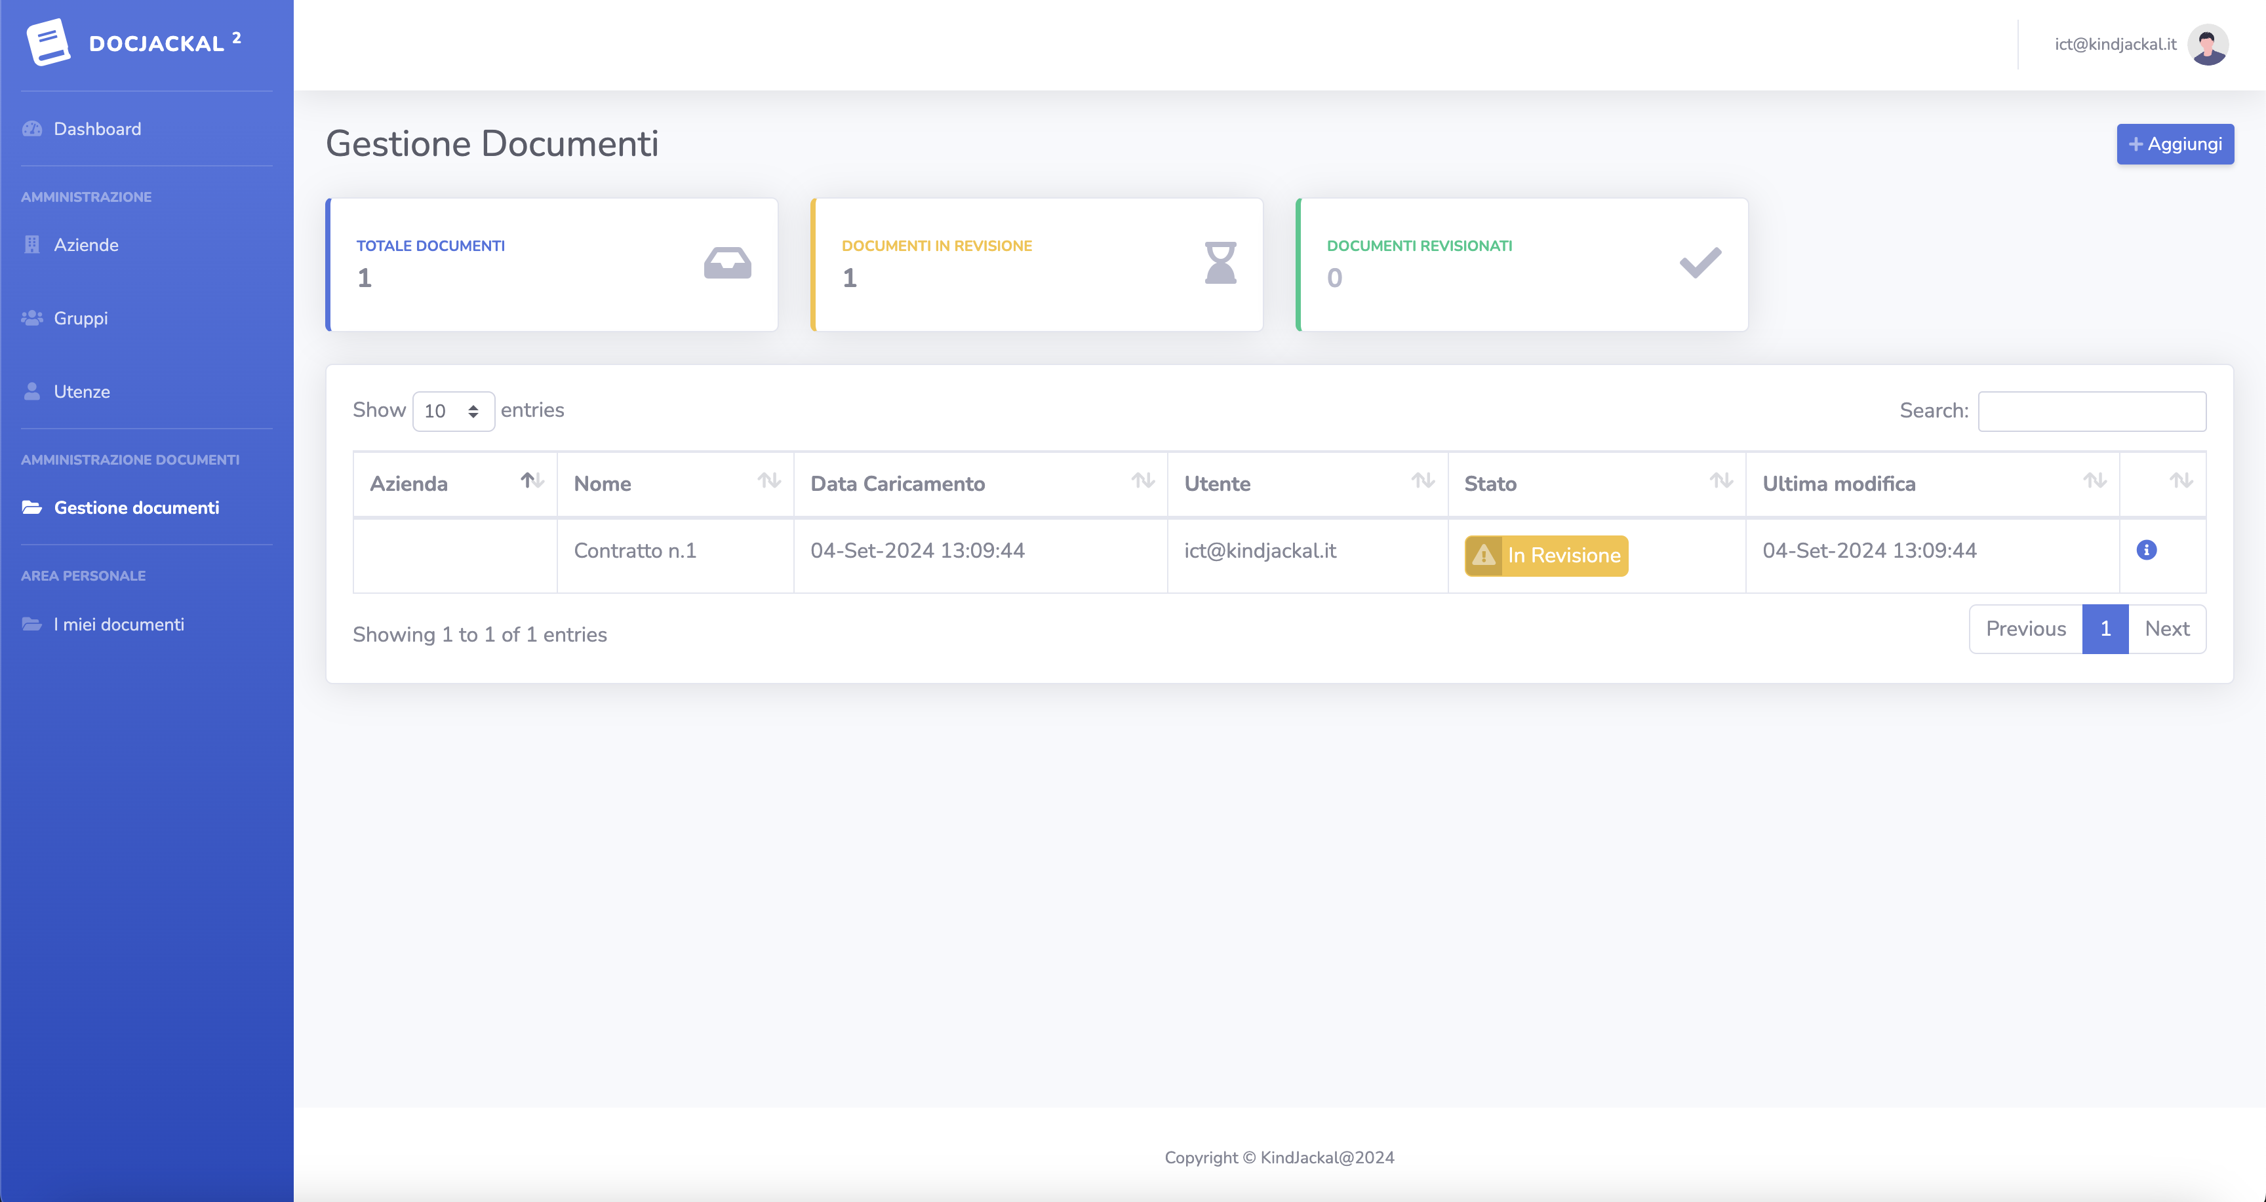Click the Aggiungi button
The height and width of the screenshot is (1202, 2266).
click(x=2174, y=144)
